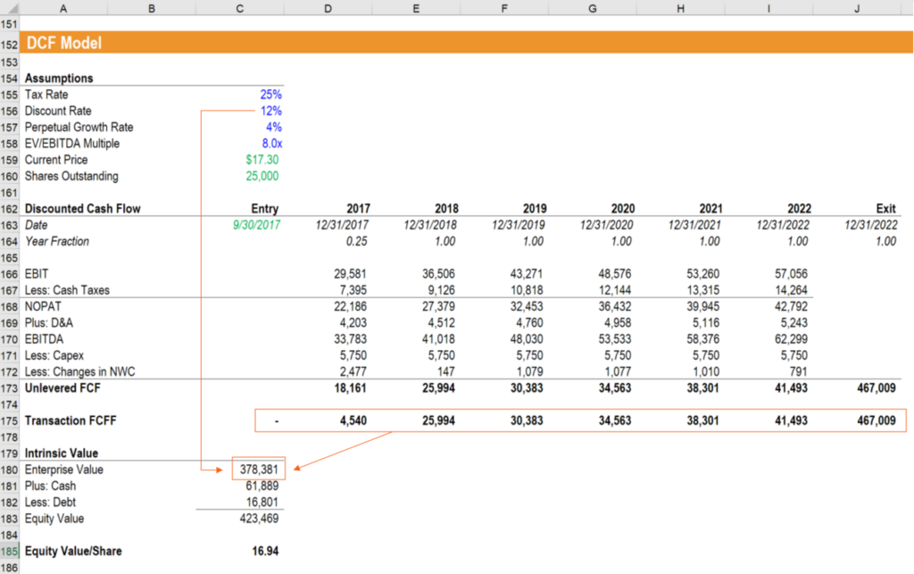Select the Exit column heading cell

tap(885, 208)
